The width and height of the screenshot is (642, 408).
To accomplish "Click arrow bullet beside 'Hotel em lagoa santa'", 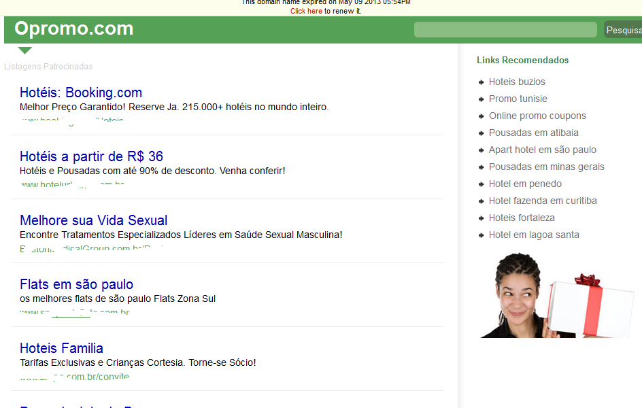I will 481,235.
